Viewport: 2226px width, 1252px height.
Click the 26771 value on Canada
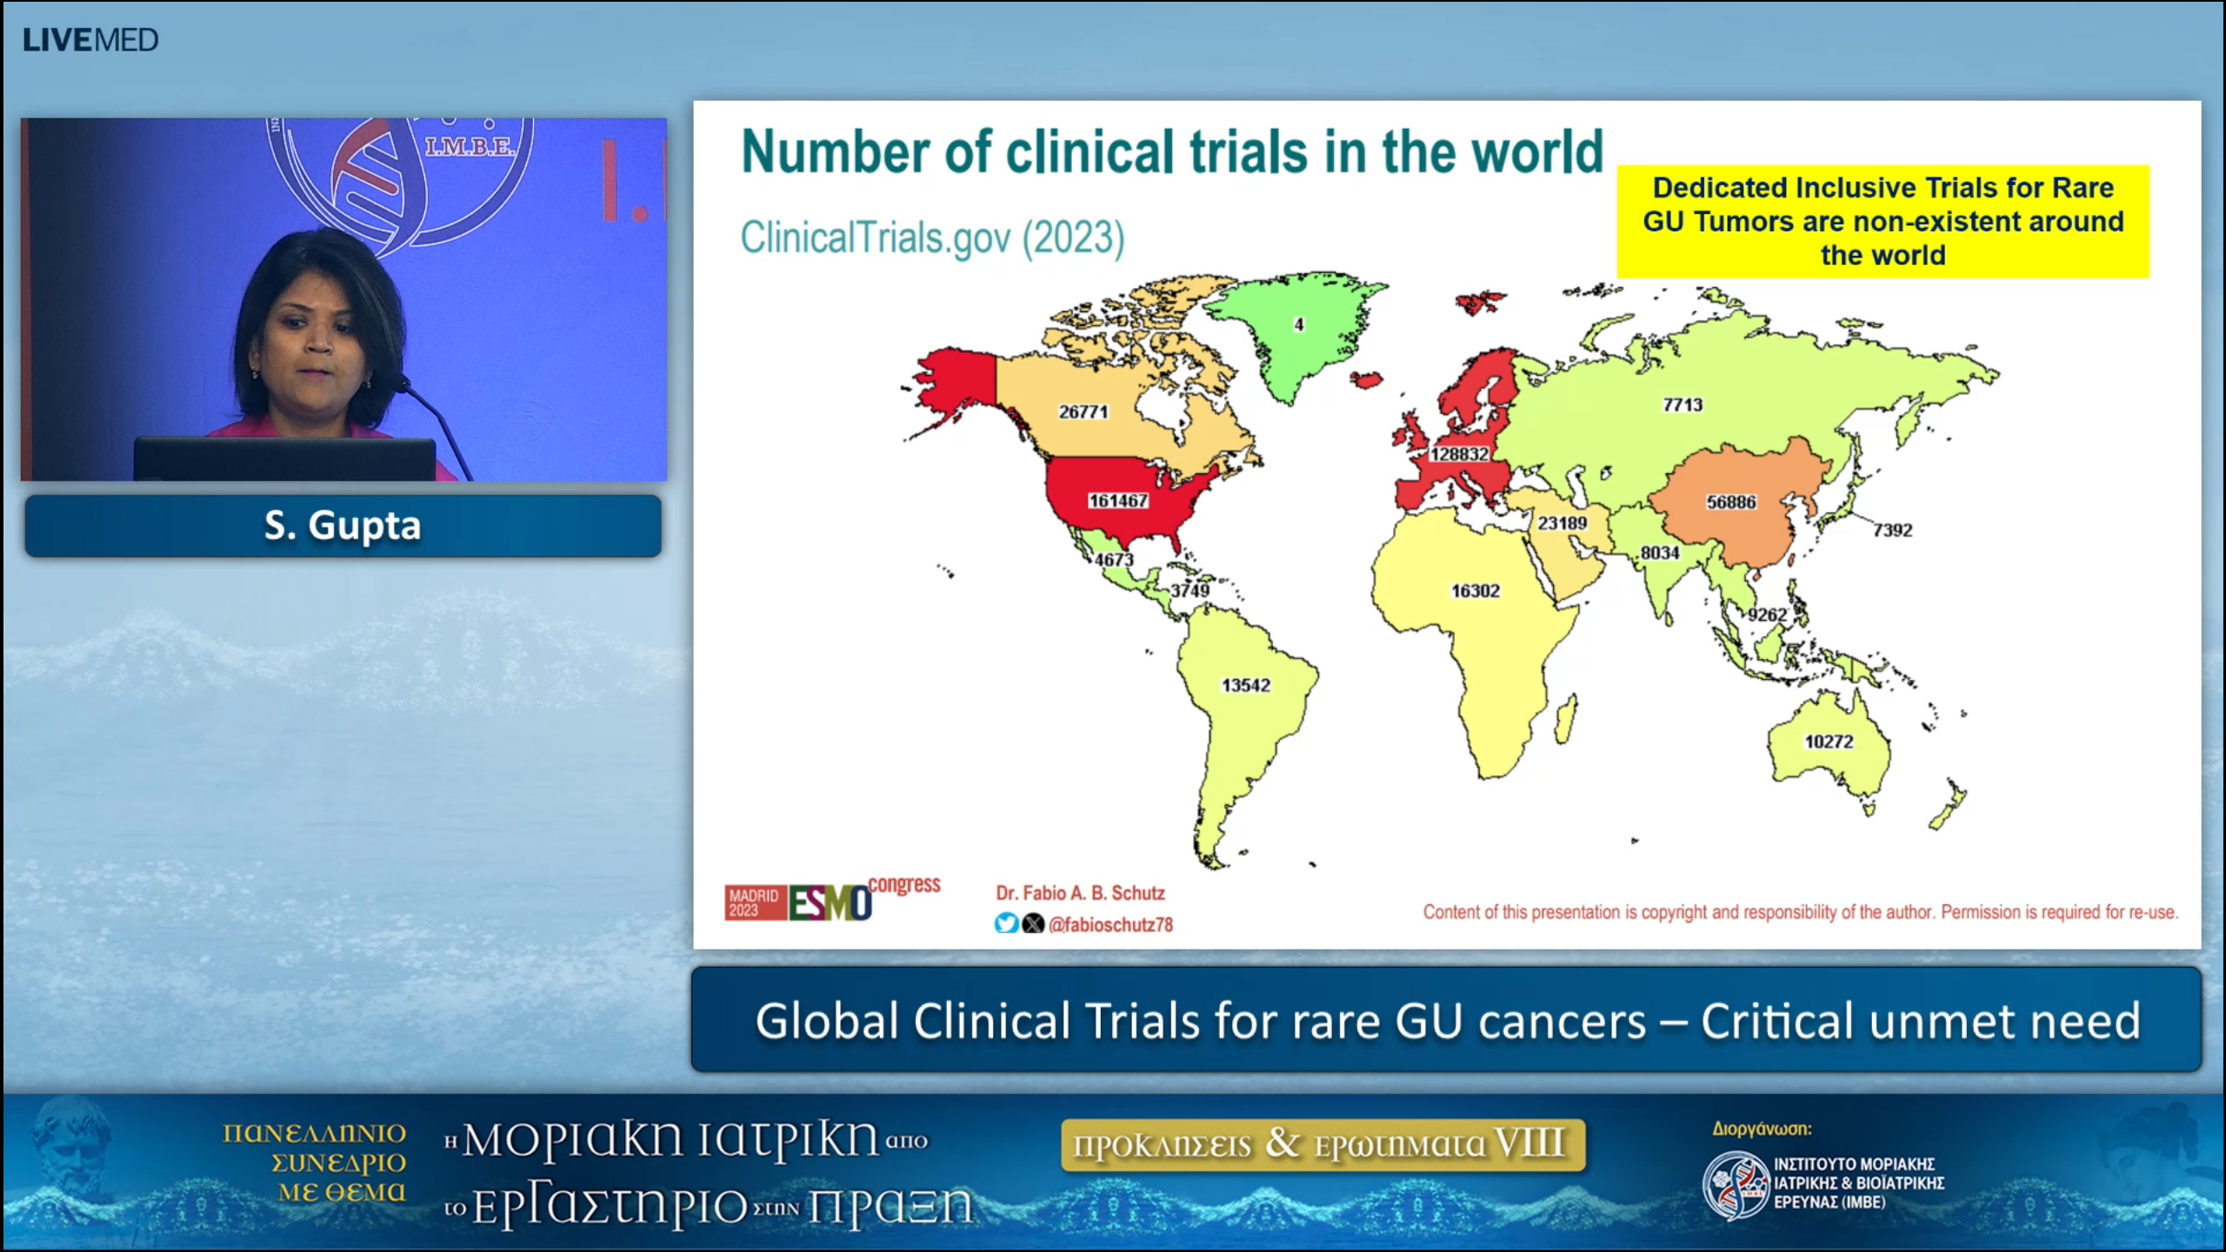pos(1083,411)
